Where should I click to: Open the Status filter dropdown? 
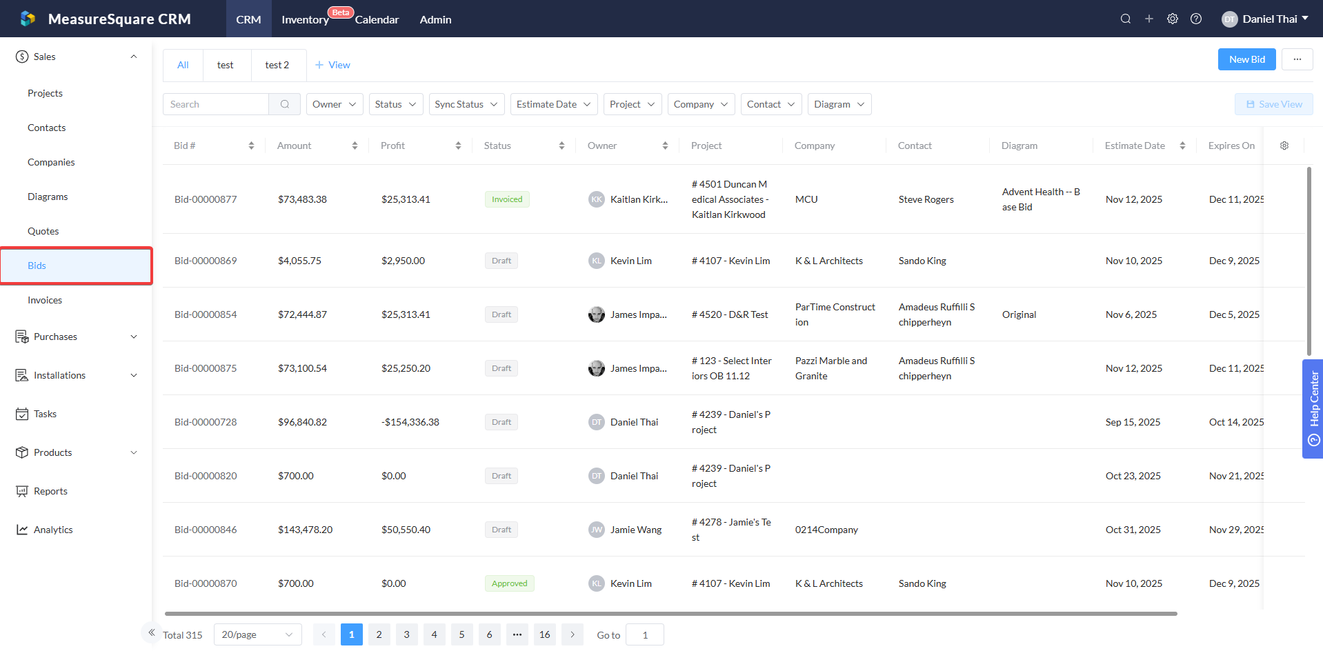point(396,104)
